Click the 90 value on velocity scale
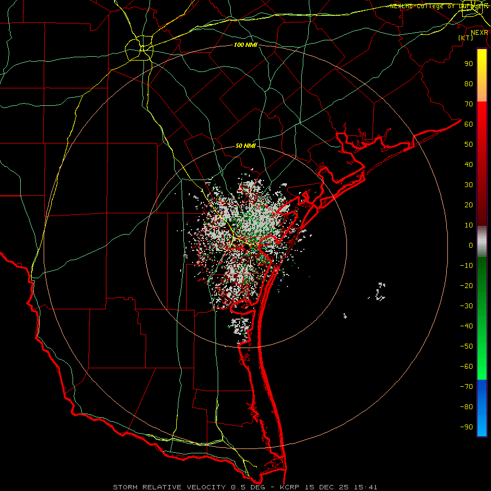Screen dimensions: 491x491 pyautogui.click(x=469, y=64)
